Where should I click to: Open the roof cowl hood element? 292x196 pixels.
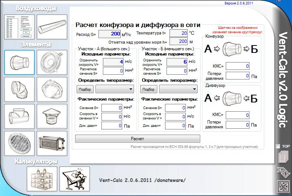52,116
